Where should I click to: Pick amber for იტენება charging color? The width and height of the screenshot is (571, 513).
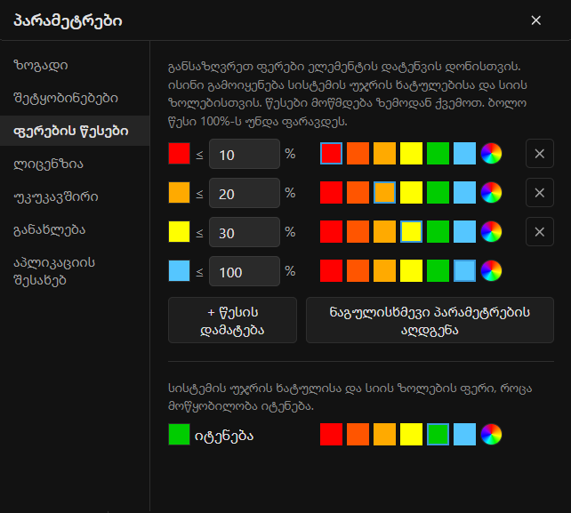384,435
